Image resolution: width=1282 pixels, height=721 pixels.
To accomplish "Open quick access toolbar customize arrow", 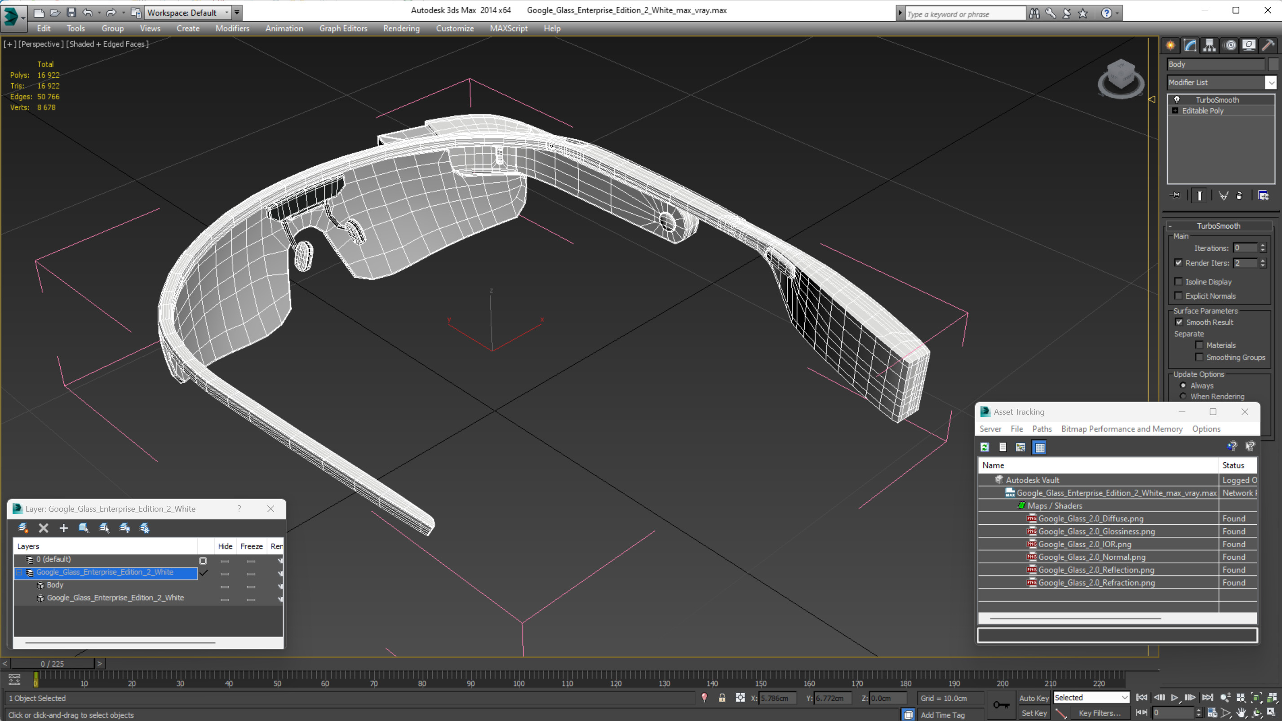I will (237, 13).
